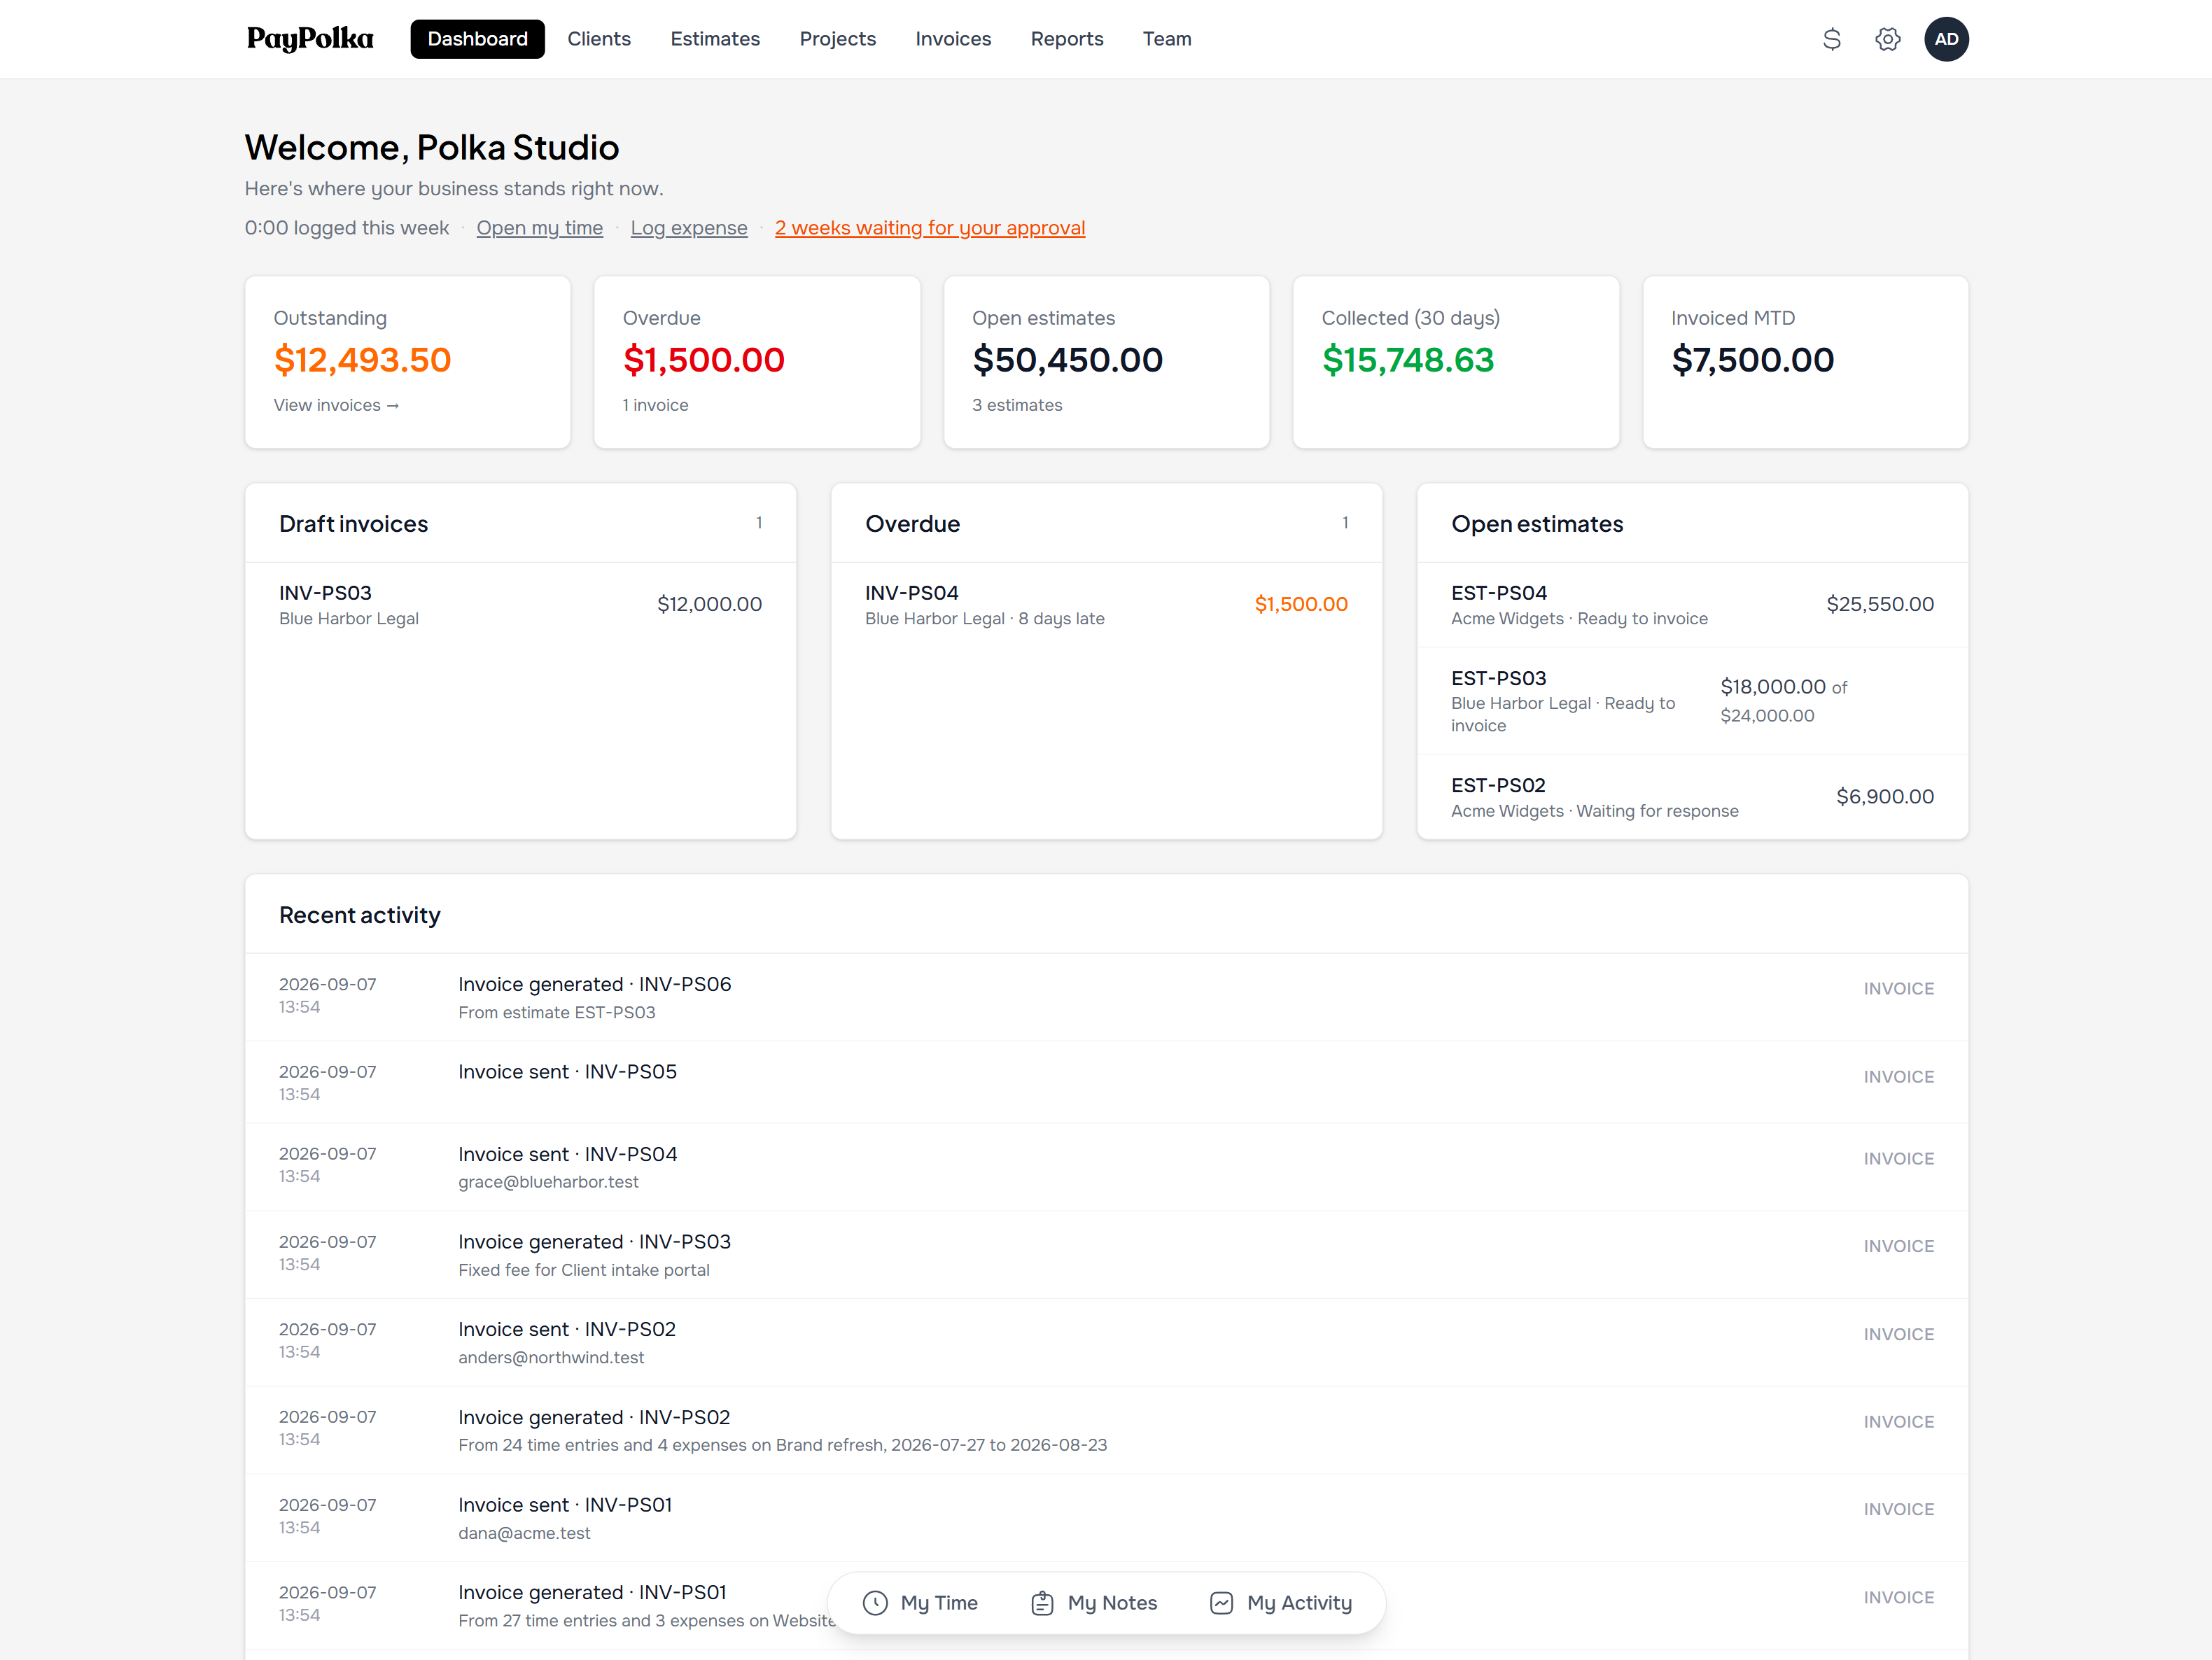The image size is (2212, 1660).
Task: Open activity Invoice sent · INV-PS05
Action: (x=1106, y=1082)
